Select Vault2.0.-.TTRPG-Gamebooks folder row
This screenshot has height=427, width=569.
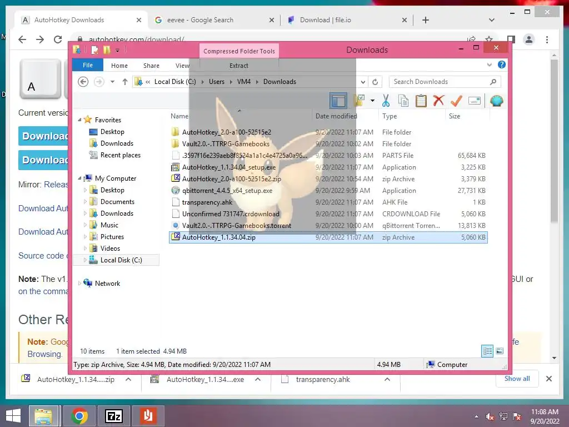(x=328, y=144)
